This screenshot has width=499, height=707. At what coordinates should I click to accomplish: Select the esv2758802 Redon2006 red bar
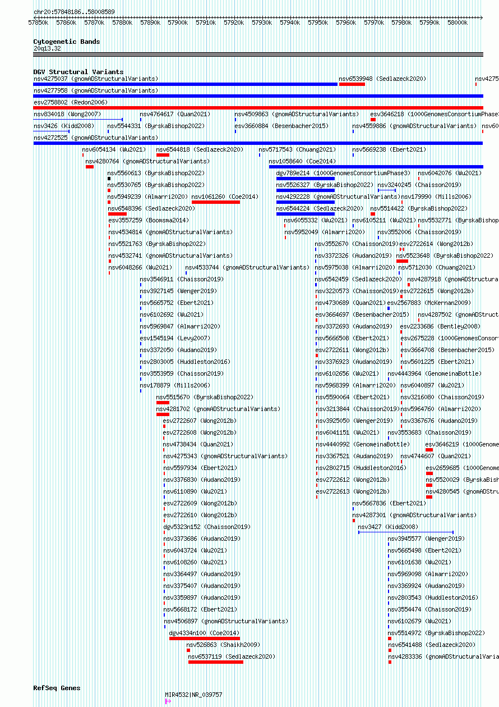(x=258, y=108)
